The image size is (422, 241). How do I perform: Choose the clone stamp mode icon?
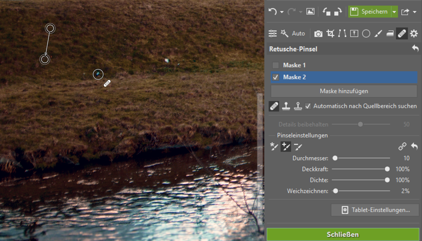click(286, 106)
